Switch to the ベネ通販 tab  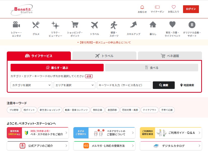tap(170, 56)
